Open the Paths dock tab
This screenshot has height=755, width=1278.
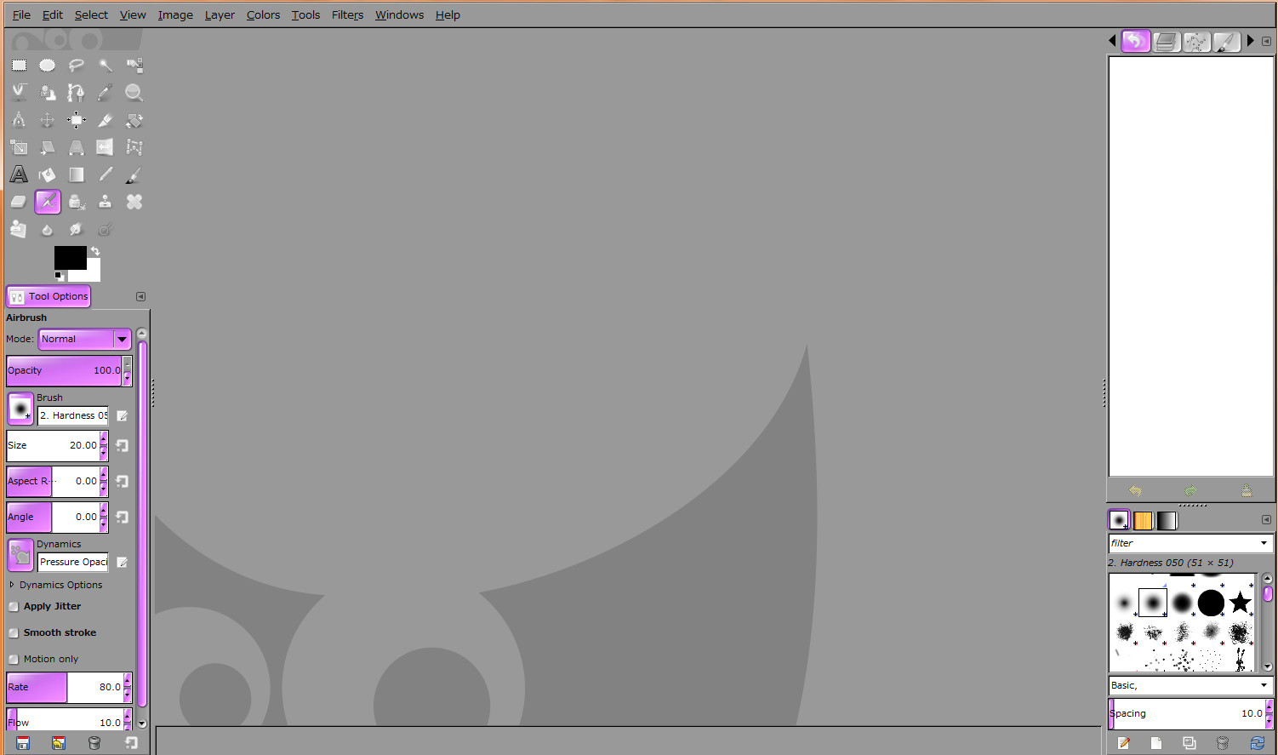[1196, 41]
